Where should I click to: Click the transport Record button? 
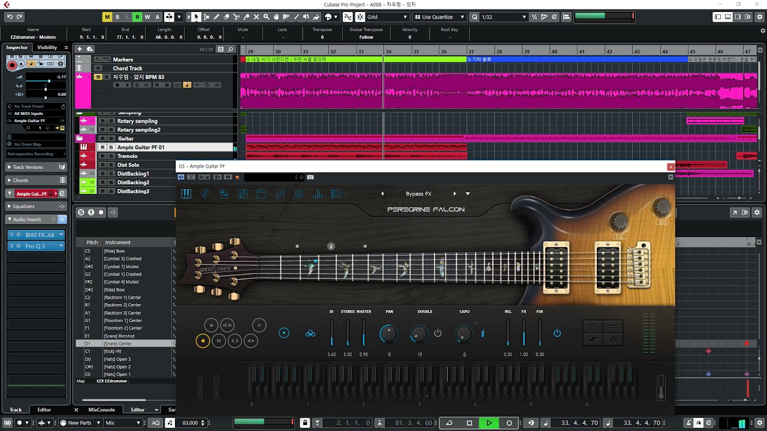tap(509, 423)
